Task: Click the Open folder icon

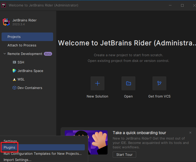Action: click(x=128, y=83)
